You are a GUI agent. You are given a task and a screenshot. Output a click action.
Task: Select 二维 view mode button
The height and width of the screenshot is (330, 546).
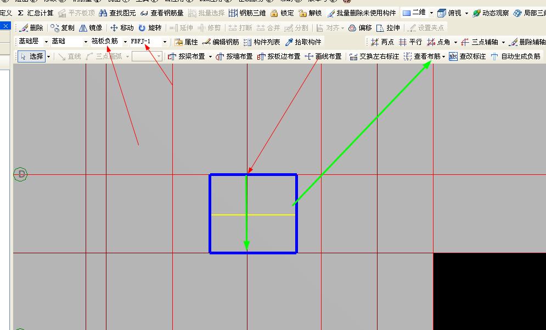coord(414,13)
